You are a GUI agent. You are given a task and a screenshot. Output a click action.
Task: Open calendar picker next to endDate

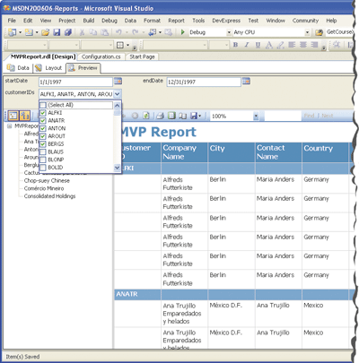pyautogui.click(x=246, y=81)
